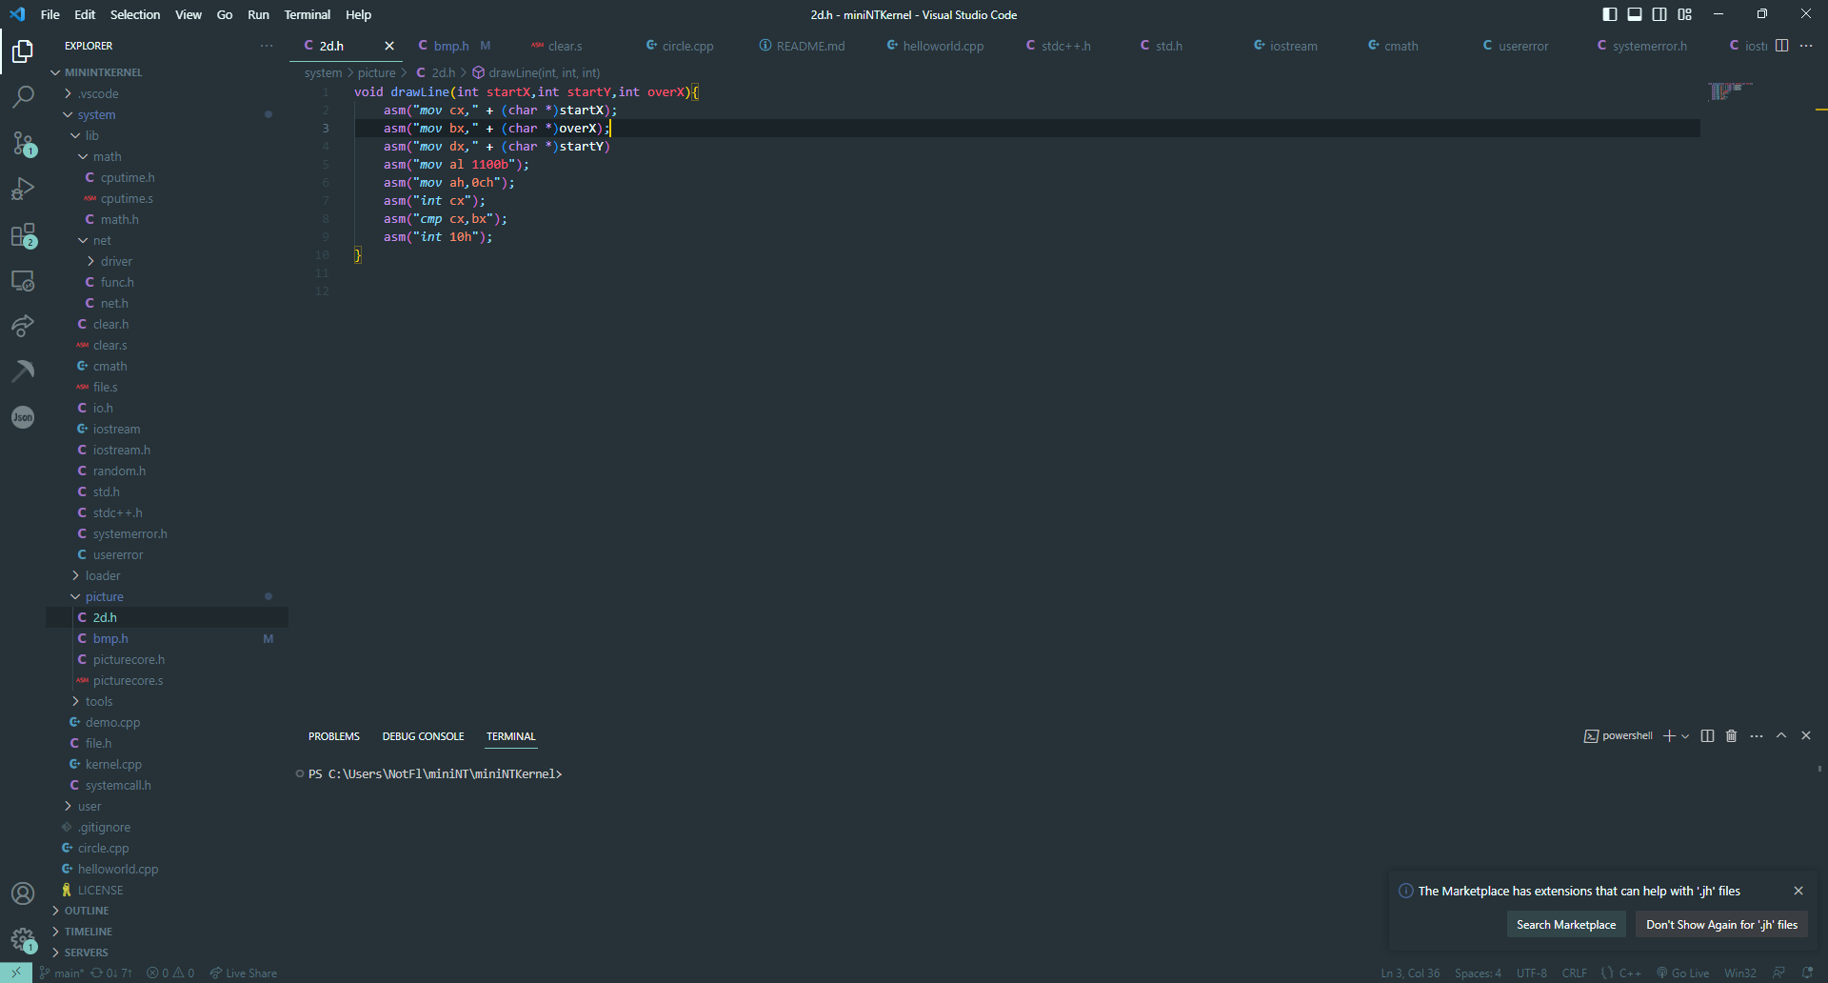Open the Selection menu
Viewport: 1828px width, 983px height.
[135, 14]
